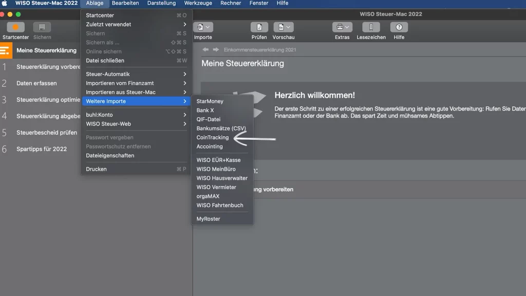Open the Extras toolbar icon

click(x=342, y=28)
